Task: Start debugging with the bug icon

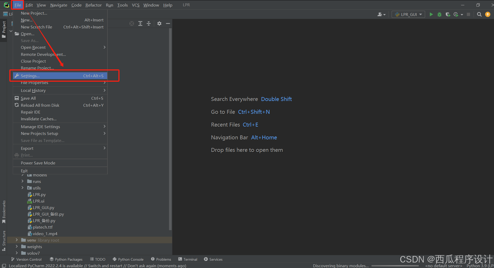Action: click(439, 14)
